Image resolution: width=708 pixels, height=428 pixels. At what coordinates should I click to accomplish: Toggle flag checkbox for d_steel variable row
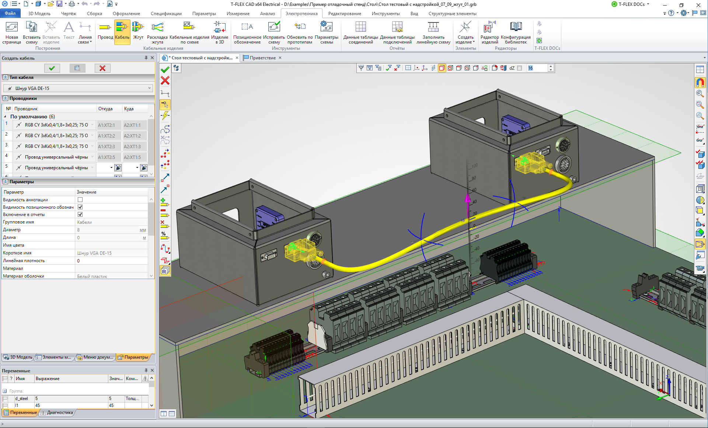pyautogui.click(x=5, y=399)
